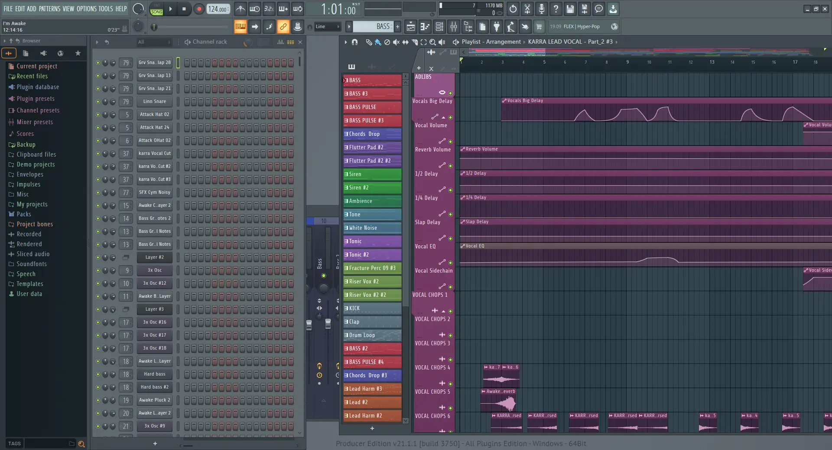The width and height of the screenshot is (832, 450).
Task: Open the Mixer window icon
Action: pyautogui.click(x=454, y=27)
